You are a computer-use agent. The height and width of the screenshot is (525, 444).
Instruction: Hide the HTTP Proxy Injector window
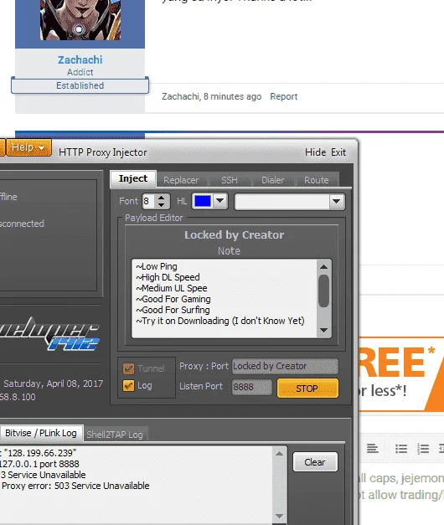tap(315, 152)
